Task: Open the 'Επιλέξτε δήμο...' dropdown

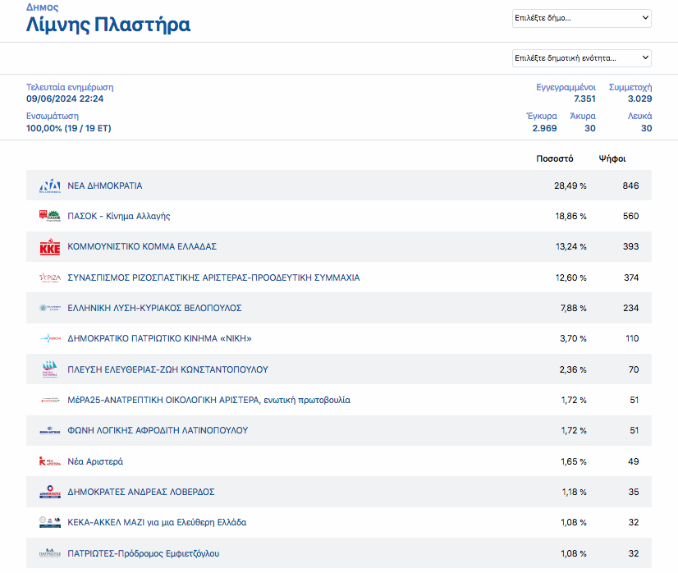Action: click(x=581, y=18)
